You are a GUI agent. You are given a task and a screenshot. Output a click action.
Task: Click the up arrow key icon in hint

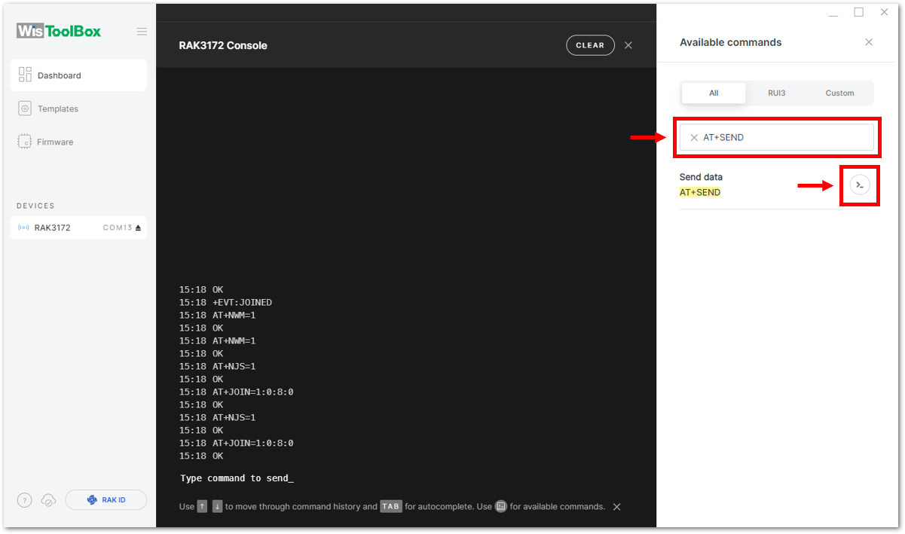(202, 507)
